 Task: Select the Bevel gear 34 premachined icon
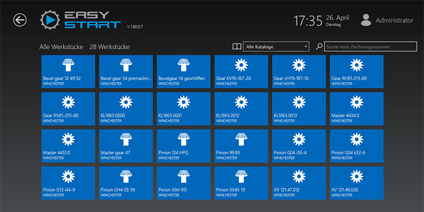click(x=126, y=65)
